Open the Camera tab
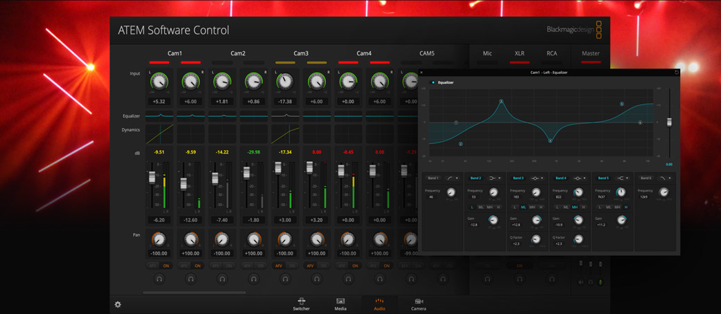Viewport: 721px width, 314px height. tap(419, 304)
